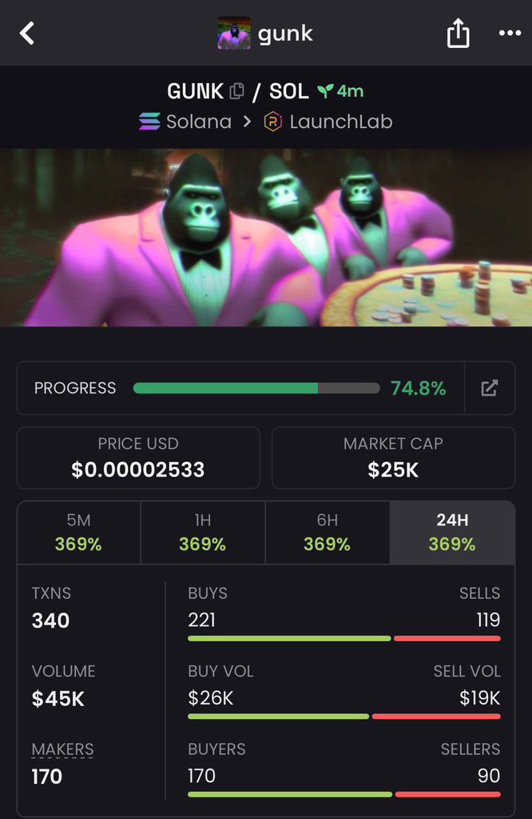
Task: Select the 5M timeframe tab
Action: click(x=79, y=532)
